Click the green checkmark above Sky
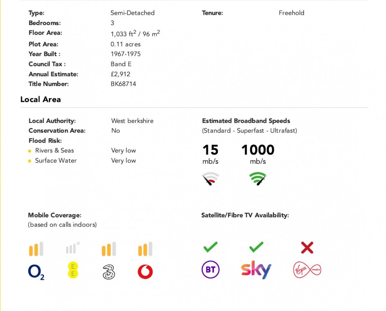Screen dimensions: 386x311 click(256, 247)
